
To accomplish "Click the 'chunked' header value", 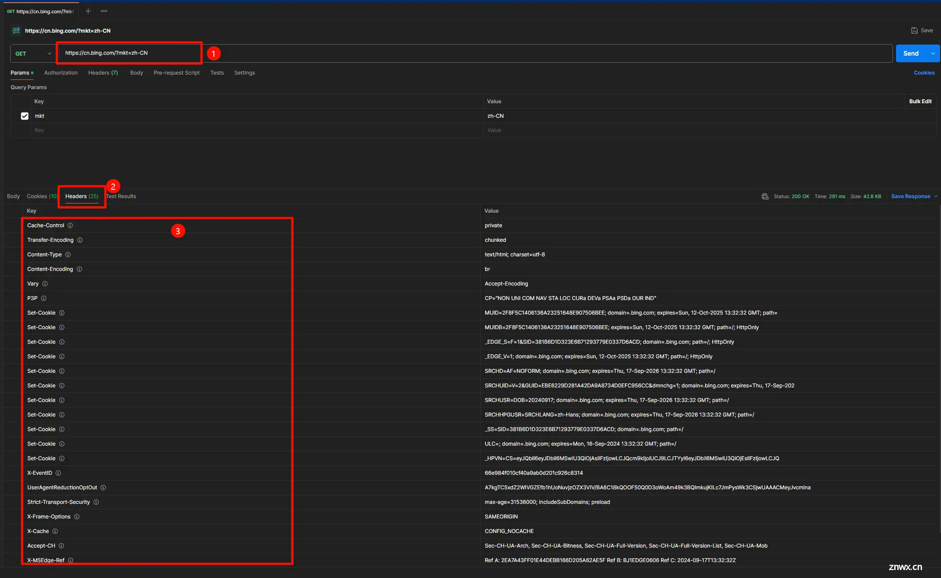I will (x=495, y=240).
